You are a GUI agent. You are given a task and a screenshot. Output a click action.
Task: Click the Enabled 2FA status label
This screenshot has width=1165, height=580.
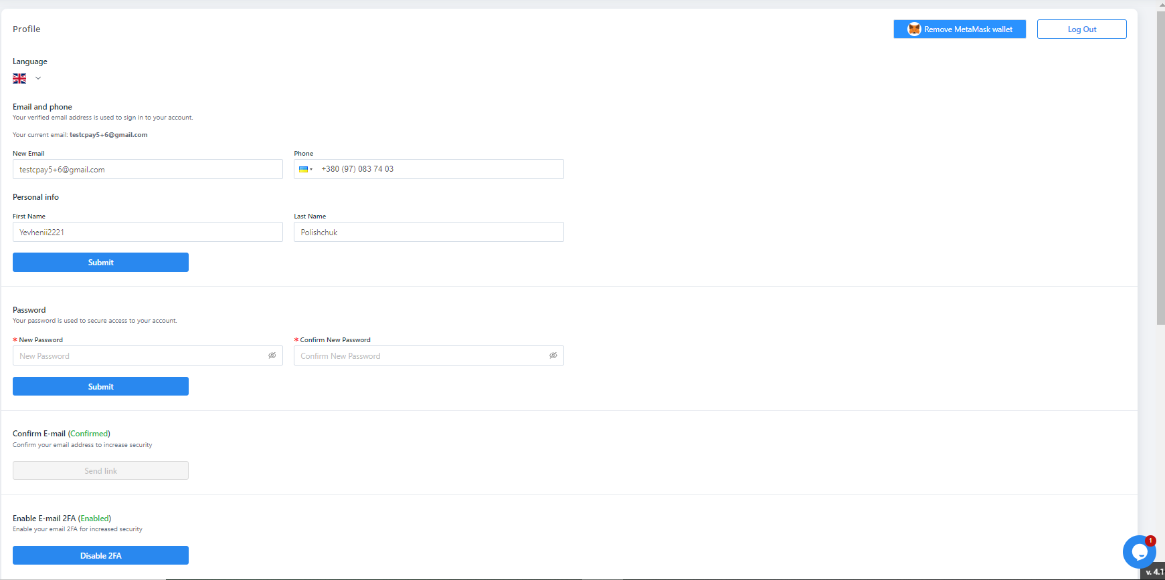95,519
